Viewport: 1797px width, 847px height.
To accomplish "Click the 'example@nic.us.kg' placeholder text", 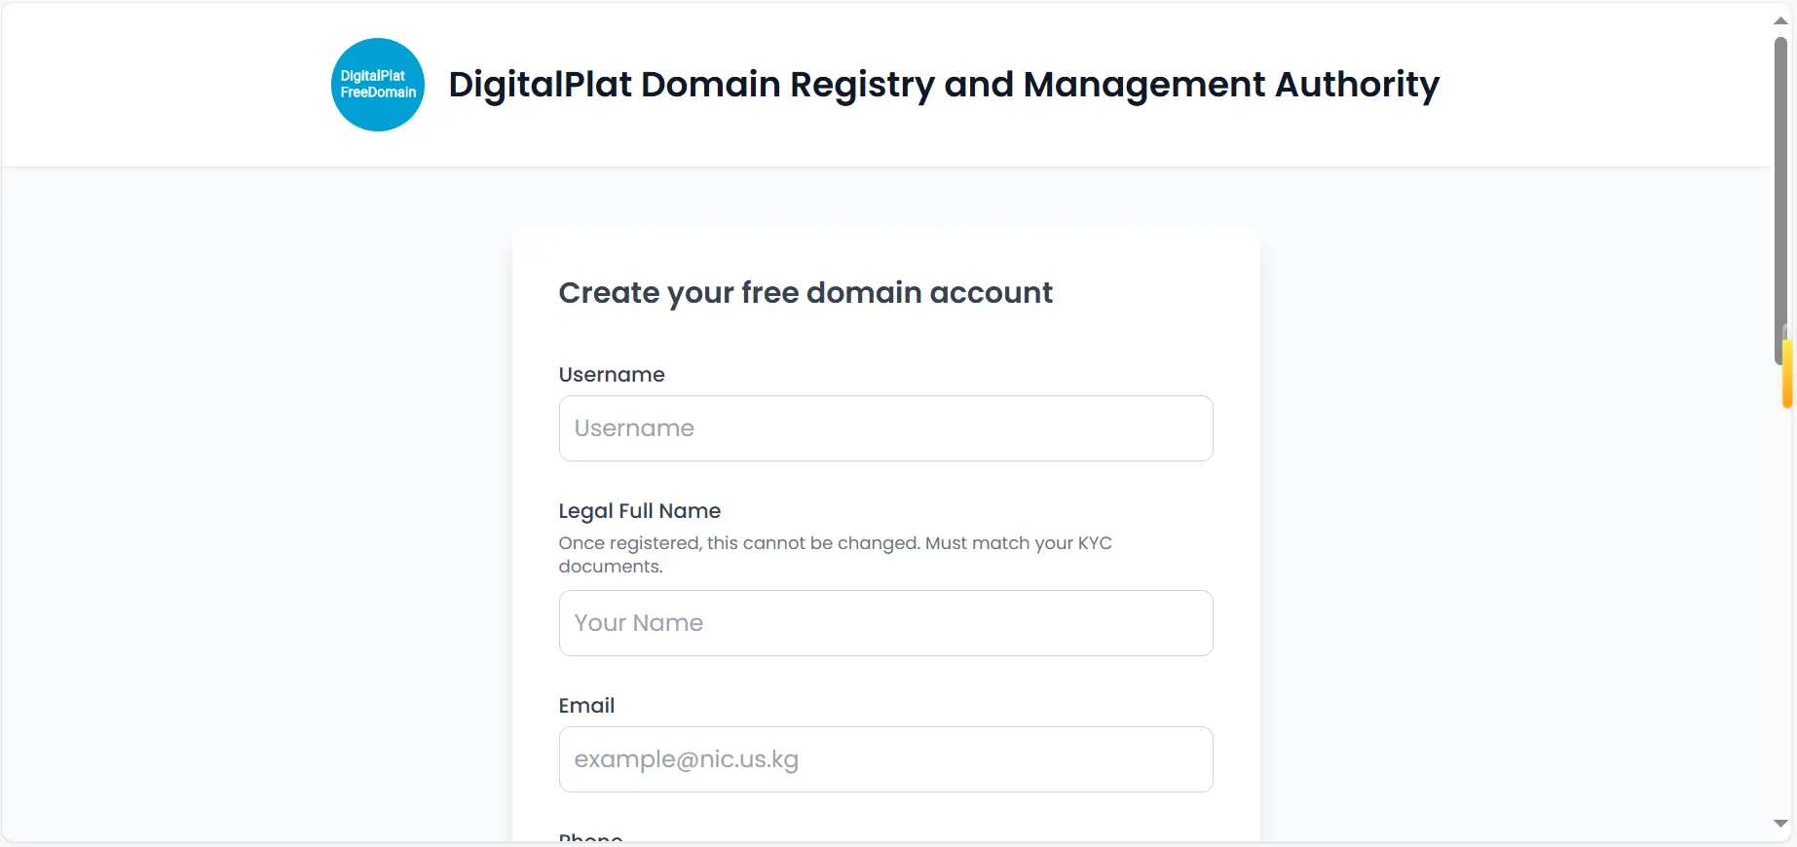I will (687, 759).
